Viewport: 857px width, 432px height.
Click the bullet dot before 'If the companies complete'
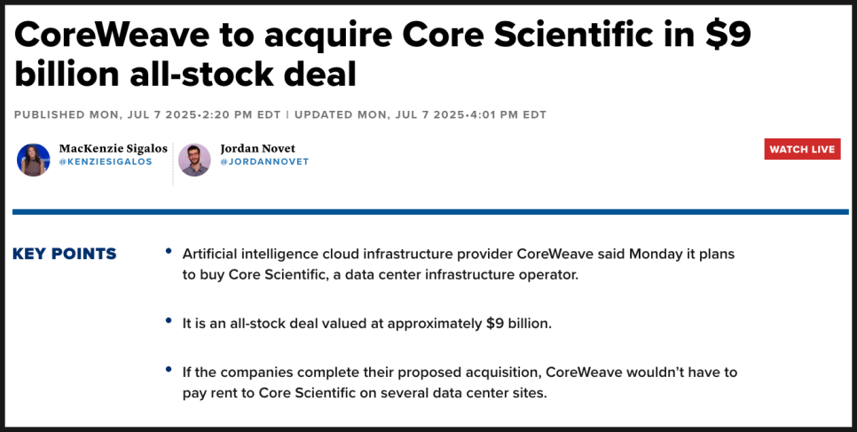click(x=169, y=370)
